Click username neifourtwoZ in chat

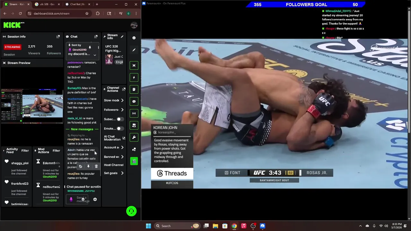tap(76, 73)
